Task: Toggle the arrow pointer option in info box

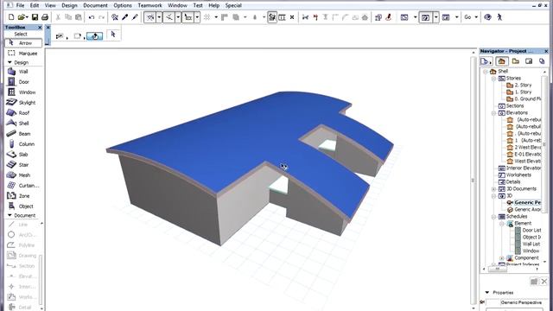Action: 113,35
